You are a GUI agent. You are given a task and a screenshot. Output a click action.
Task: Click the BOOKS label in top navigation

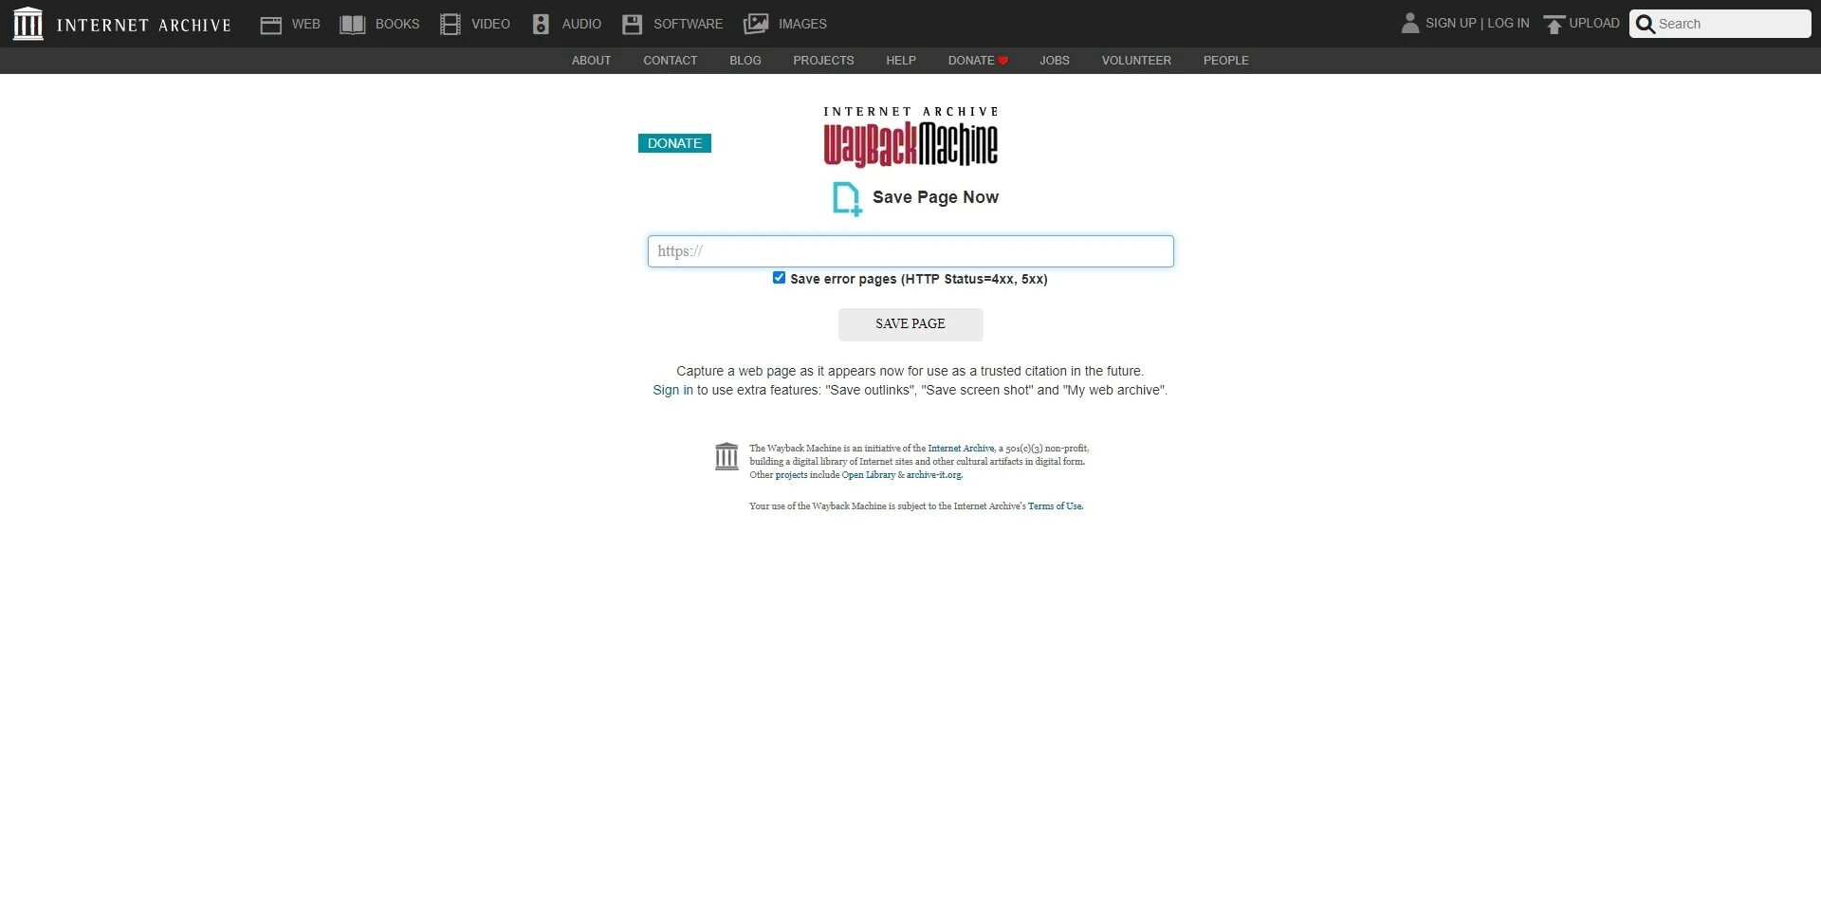[397, 24]
